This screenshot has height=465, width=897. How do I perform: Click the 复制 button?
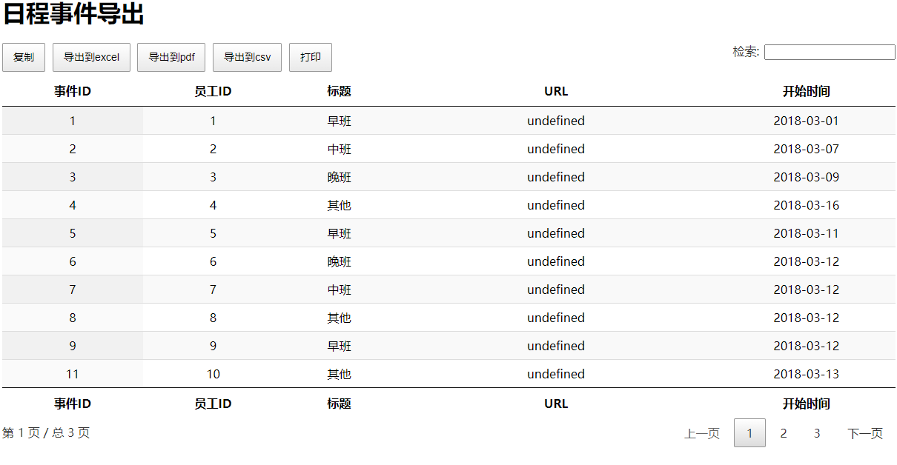pyautogui.click(x=24, y=58)
